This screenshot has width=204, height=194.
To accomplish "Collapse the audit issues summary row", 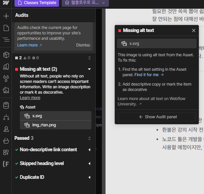I will click(89, 58).
